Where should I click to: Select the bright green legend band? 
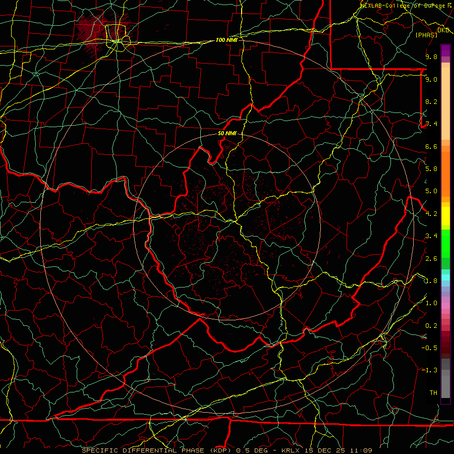445,244
